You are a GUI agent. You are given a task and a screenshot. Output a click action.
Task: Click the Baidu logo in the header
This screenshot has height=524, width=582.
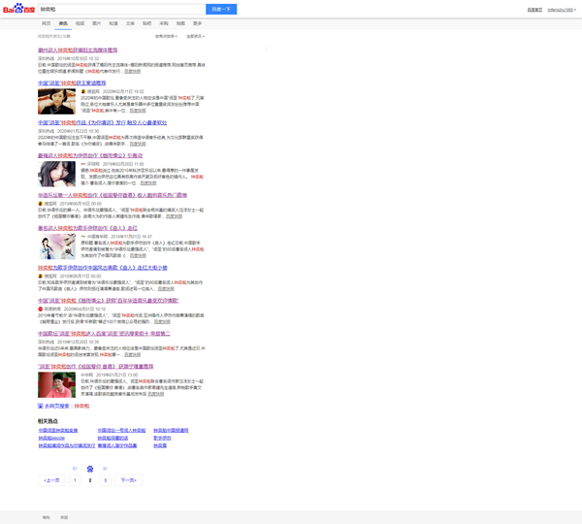18,9
